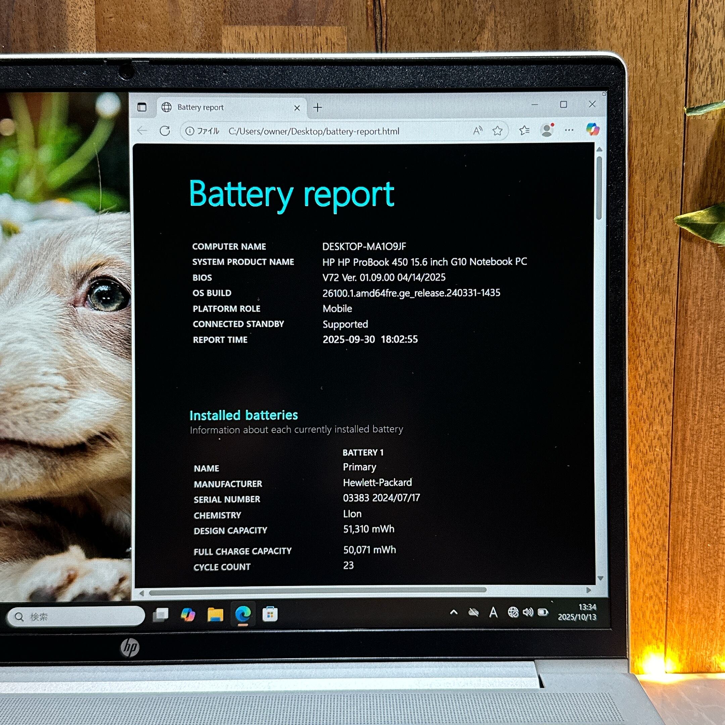Click the browser Refresh icon
The width and height of the screenshot is (725, 725).
pos(165,131)
